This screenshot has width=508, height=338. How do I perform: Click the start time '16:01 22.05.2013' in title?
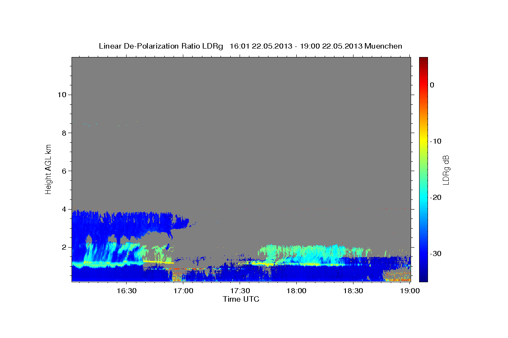(x=261, y=46)
